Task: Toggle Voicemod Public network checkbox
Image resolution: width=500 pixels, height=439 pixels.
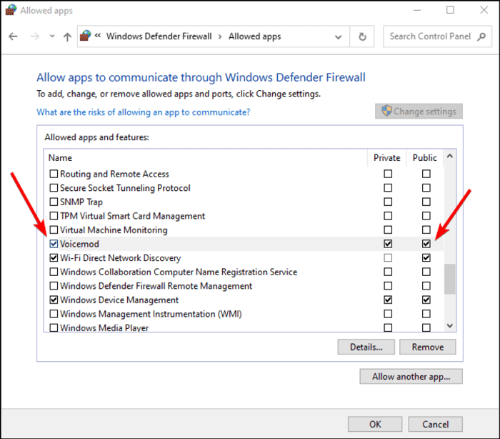Action: point(426,244)
